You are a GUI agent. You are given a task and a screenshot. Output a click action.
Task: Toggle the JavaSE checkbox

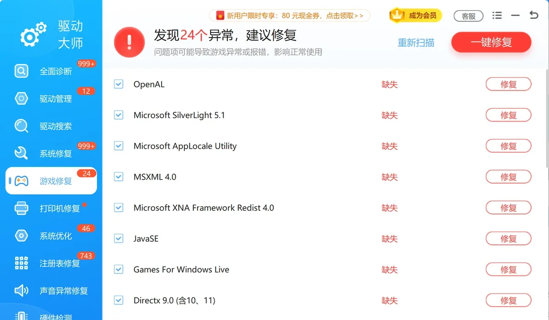click(x=118, y=239)
